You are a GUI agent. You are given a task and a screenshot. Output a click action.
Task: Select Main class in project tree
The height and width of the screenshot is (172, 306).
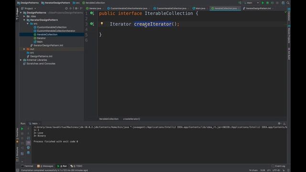[x=40, y=42]
